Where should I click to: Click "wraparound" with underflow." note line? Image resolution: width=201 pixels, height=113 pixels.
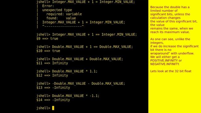172,53
